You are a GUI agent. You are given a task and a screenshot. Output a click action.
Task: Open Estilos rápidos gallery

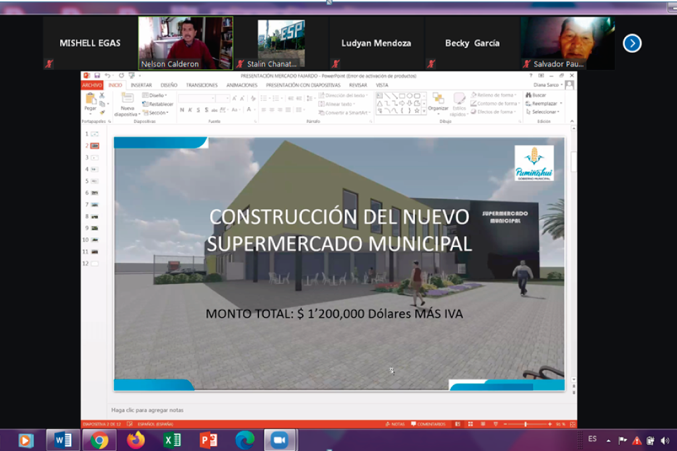(x=459, y=100)
